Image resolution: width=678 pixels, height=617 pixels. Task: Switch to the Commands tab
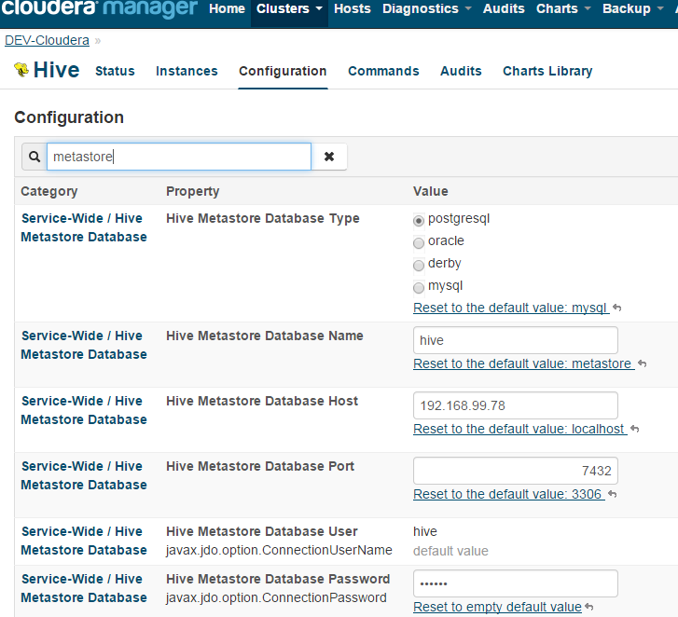point(383,71)
